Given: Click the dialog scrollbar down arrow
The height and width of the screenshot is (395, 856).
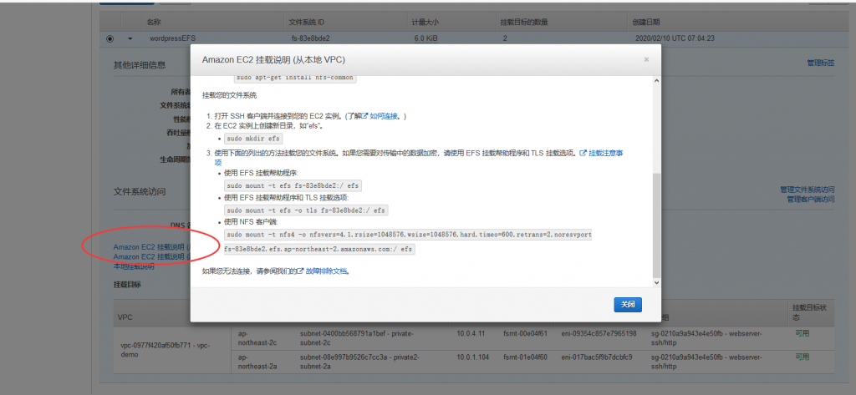Looking at the screenshot, I should coord(656,282).
